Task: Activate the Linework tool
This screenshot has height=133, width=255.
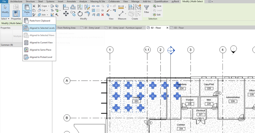Action: pyautogui.click(x=115, y=10)
